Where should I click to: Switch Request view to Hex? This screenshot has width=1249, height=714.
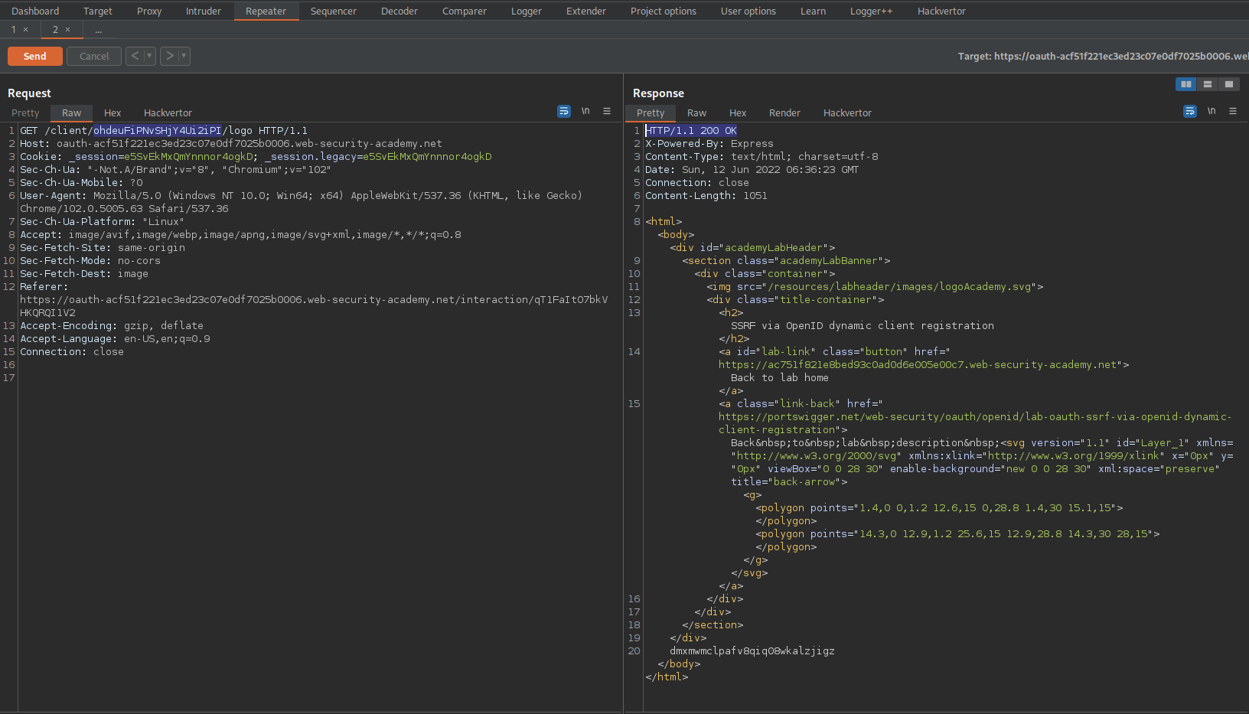pos(113,112)
